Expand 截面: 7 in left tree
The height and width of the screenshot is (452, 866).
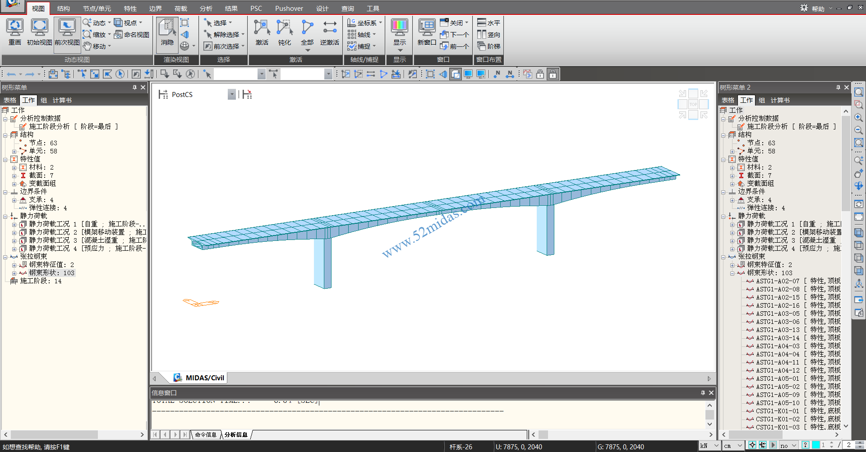(14, 175)
